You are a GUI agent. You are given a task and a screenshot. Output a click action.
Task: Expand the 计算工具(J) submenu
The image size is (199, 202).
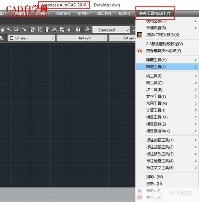(x=167, y=110)
